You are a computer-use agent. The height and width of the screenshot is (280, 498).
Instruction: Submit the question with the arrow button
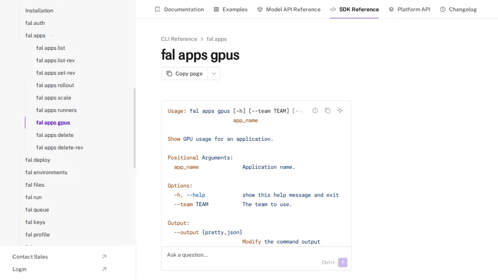[342, 263]
